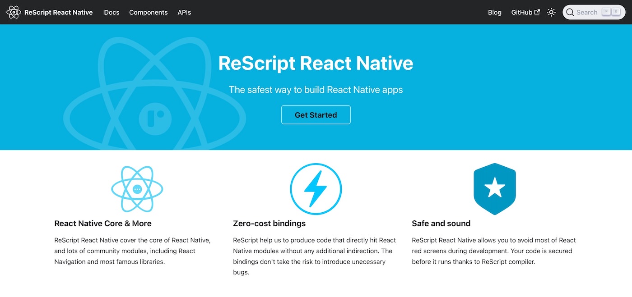Screen dimensions: 632x297
Task: Click the React atom icon above Core & More
Action: point(137,189)
